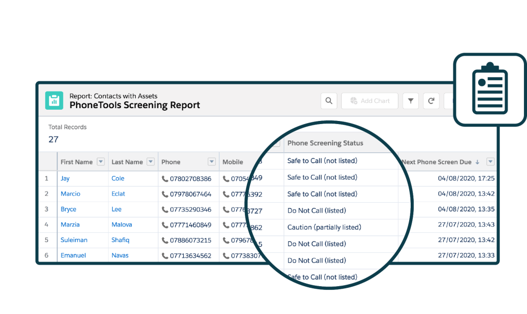Open the last name link Eclat

(118, 194)
